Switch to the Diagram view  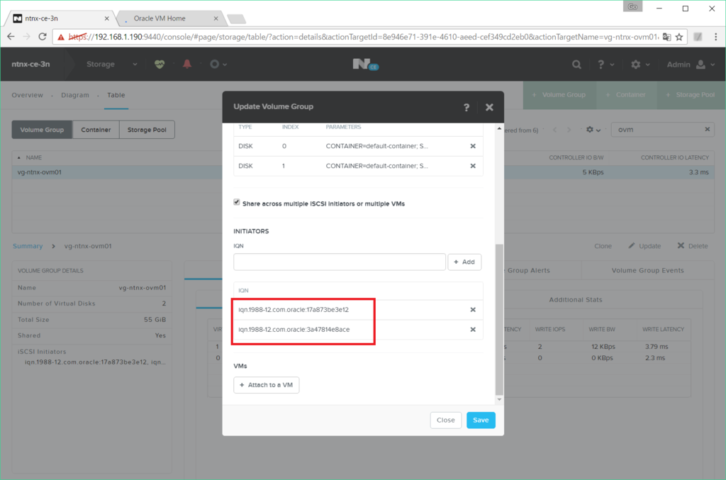pyautogui.click(x=75, y=95)
